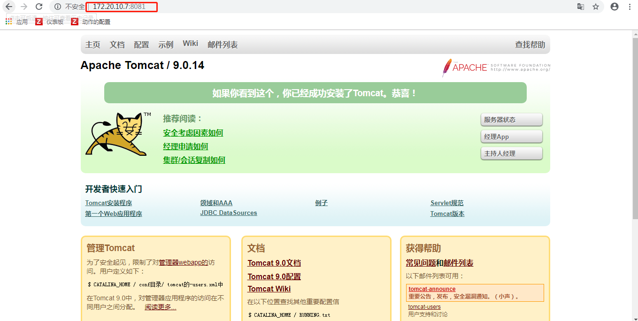Reload the page with the refresh icon
This screenshot has width=638, height=321.
[39, 7]
